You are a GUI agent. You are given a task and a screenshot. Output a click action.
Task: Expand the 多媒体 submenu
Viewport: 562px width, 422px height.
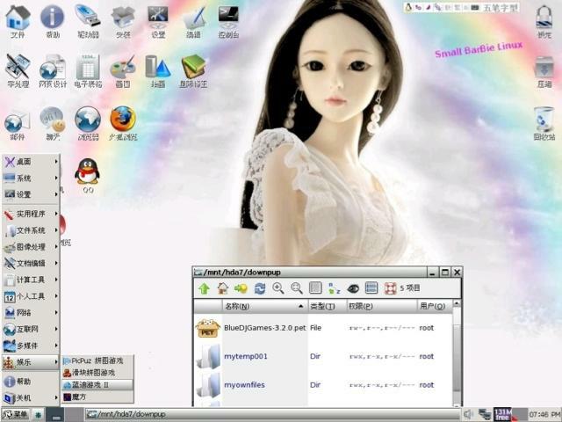click(x=30, y=346)
